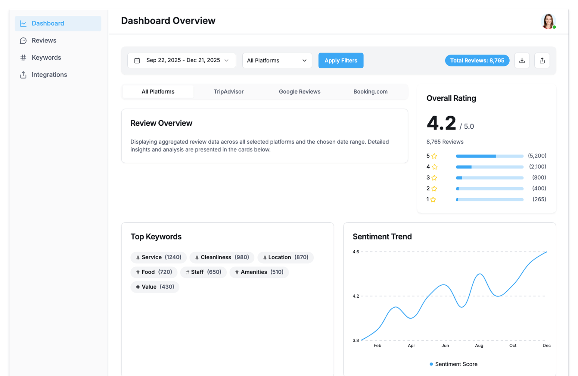Open the All Platforms select dropdown
The width and height of the screenshot is (578, 376).
pos(277,61)
